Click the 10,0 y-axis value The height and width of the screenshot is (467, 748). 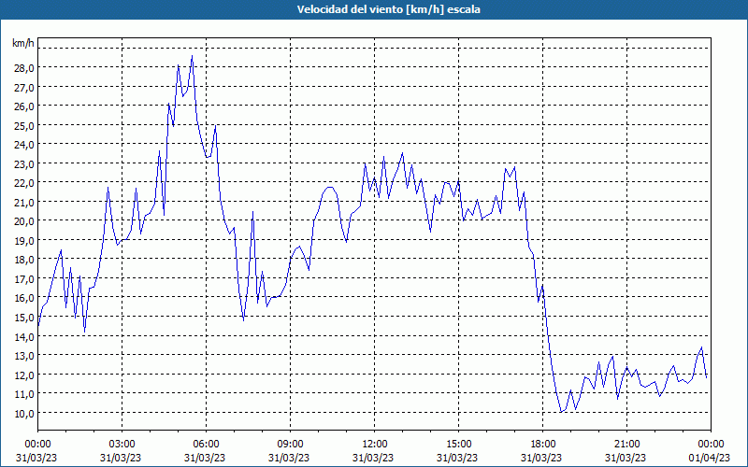[x=24, y=413]
